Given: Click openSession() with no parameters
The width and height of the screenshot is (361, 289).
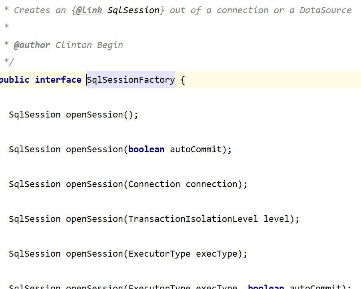Looking at the screenshot, I should coord(102,115).
